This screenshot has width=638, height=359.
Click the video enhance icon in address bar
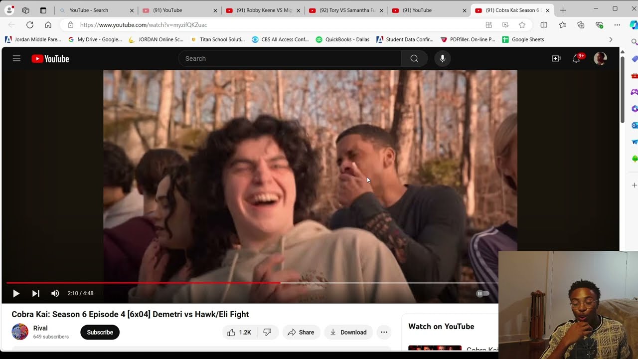click(x=505, y=25)
